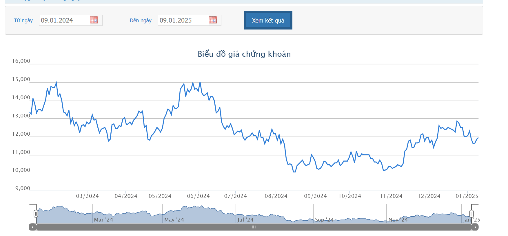Select May '24 in the navigator
The image size is (508, 236).
tap(174, 220)
